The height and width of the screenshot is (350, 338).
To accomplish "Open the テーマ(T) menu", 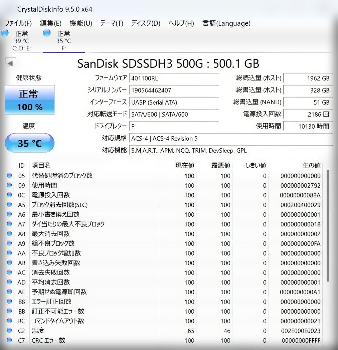I will pyautogui.click(x=112, y=23).
